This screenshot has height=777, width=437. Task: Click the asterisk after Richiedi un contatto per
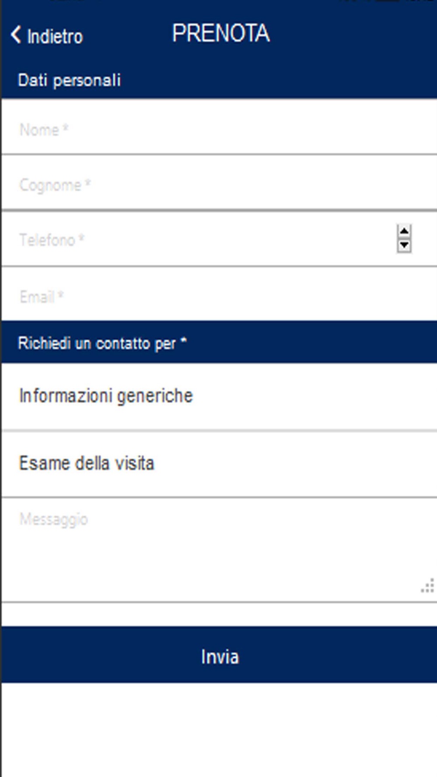click(184, 341)
